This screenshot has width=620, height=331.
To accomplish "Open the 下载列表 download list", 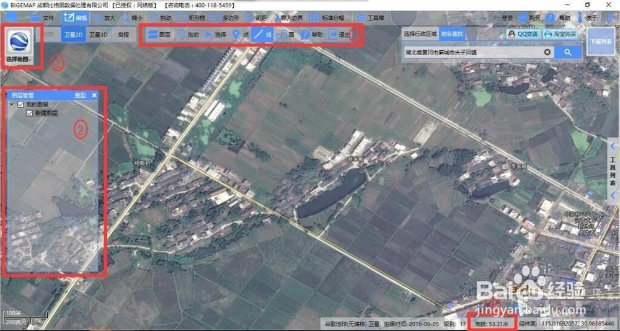I will pyautogui.click(x=601, y=41).
